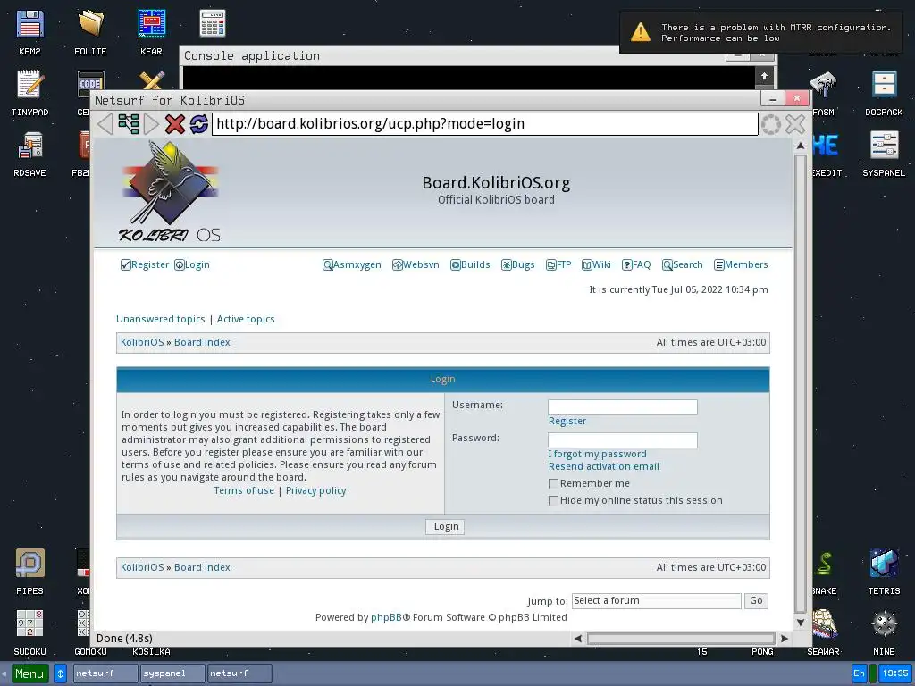Click horizontal scrollbar right arrow
The height and width of the screenshot is (686, 915).
click(x=785, y=639)
